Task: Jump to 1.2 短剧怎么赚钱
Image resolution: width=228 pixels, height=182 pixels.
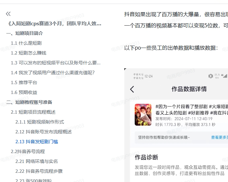Action: 29,53
